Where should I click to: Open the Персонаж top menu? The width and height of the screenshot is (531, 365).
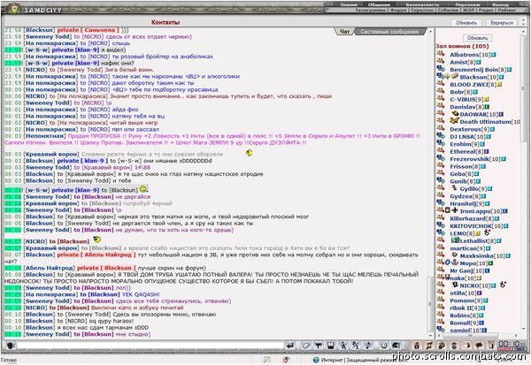[x=467, y=4]
